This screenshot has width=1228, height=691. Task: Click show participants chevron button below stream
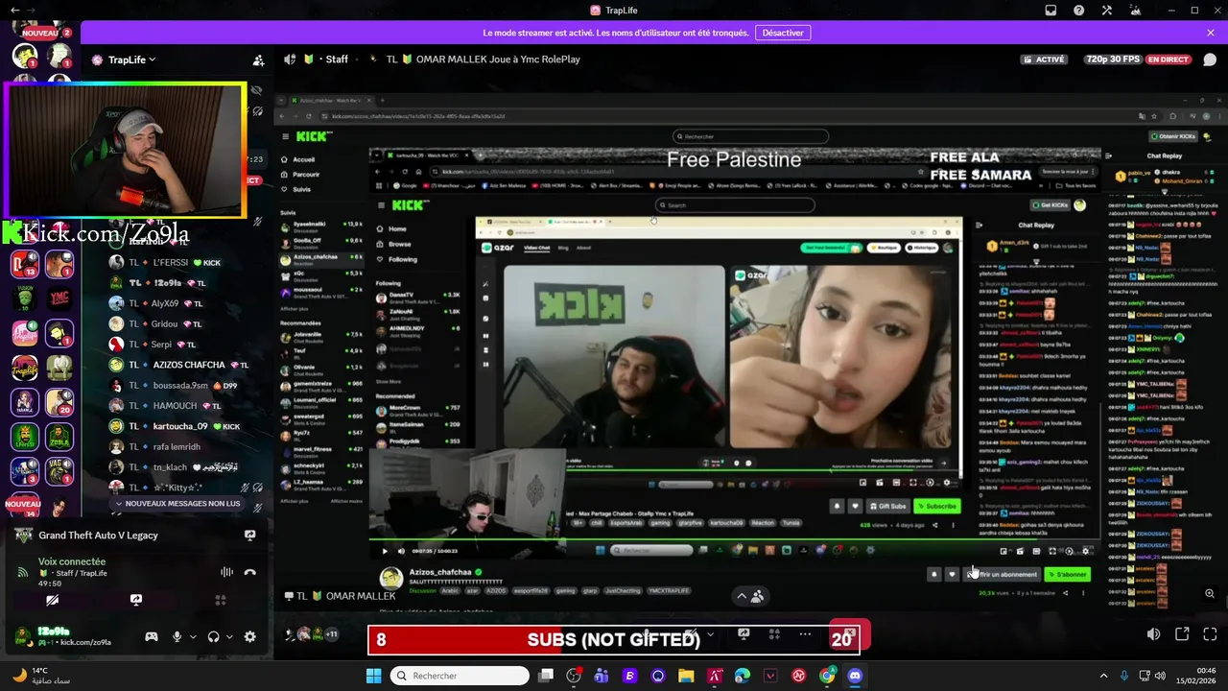pyautogui.click(x=749, y=596)
